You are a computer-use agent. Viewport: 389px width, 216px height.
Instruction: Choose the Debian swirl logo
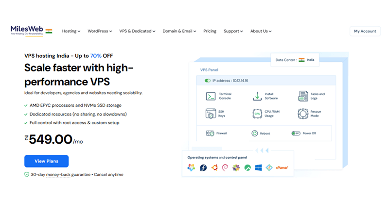225,167
